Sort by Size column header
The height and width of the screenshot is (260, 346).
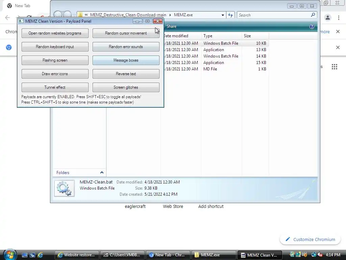255,36
